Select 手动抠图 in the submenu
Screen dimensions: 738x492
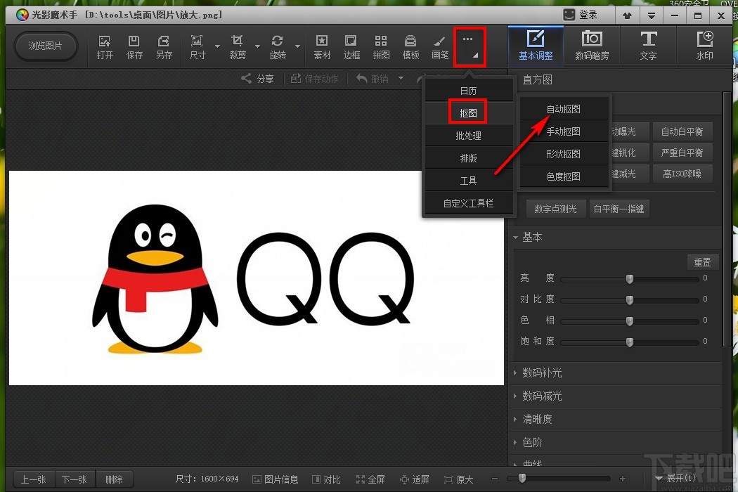[x=564, y=131]
